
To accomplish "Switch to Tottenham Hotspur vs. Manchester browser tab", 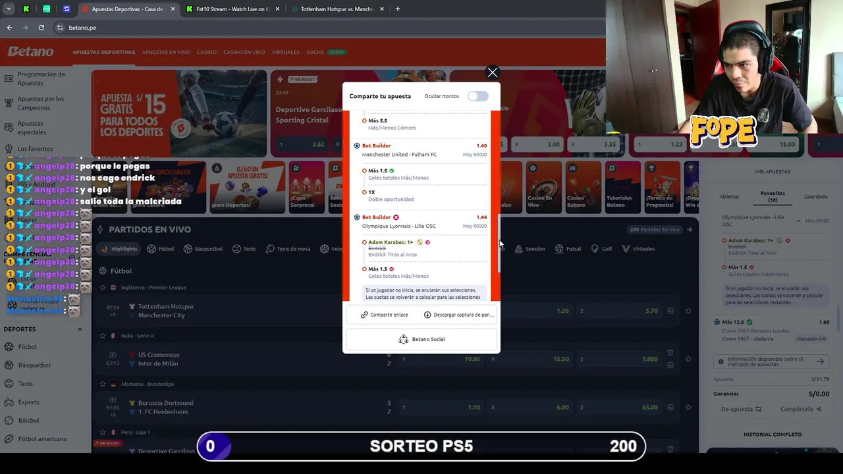I will [x=336, y=9].
